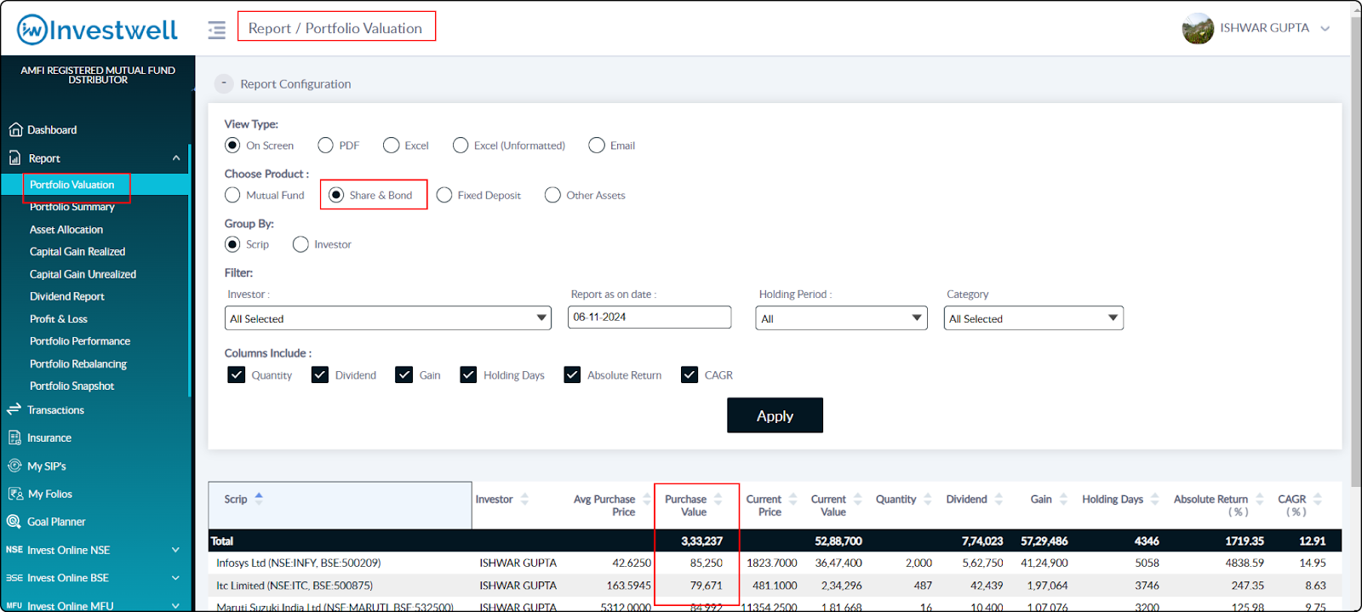Click the Dashboard home icon
Viewport: 1362px width, 612px height.
15,129
